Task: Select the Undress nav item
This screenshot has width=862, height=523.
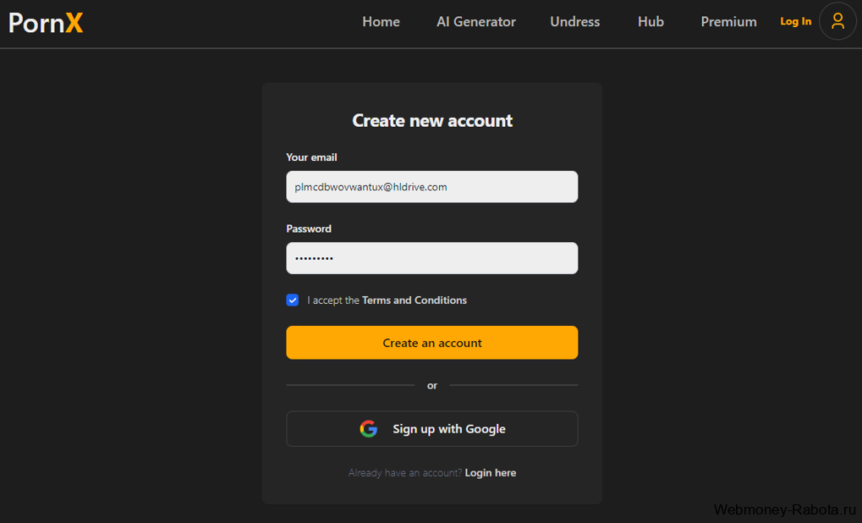Action: tap(575, 21)
